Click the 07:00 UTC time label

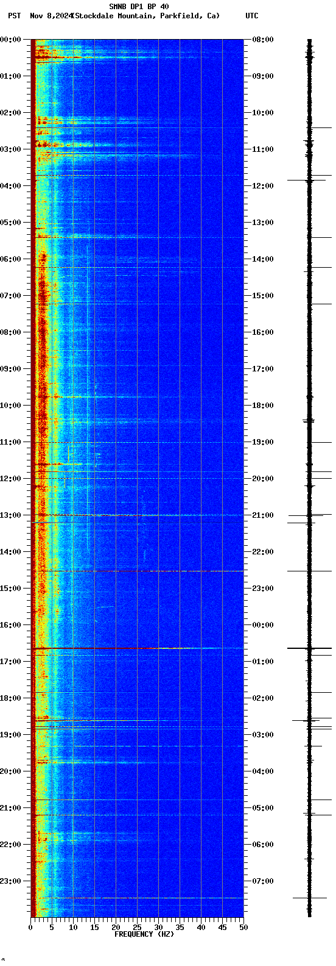pyautogui.click(x=263, y=881)
